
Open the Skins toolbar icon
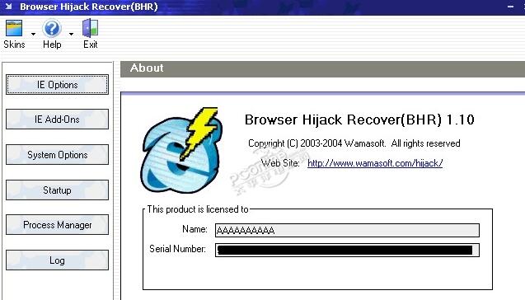[x=14, y=28]
